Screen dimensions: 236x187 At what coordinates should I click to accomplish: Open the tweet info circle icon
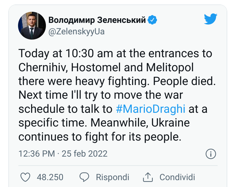(210, 153)
